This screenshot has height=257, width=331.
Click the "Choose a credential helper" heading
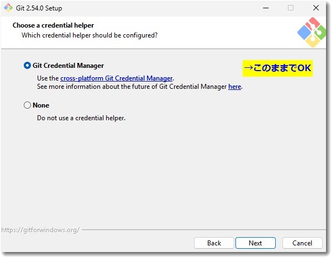[x=53, y=25]
